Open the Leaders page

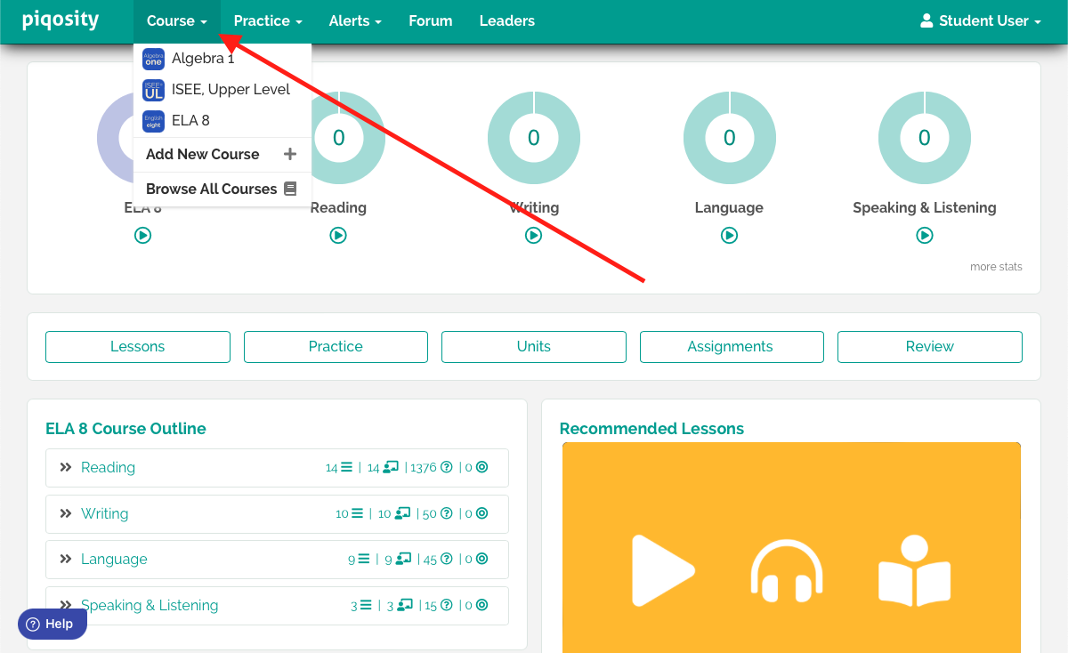click(507, 20)
